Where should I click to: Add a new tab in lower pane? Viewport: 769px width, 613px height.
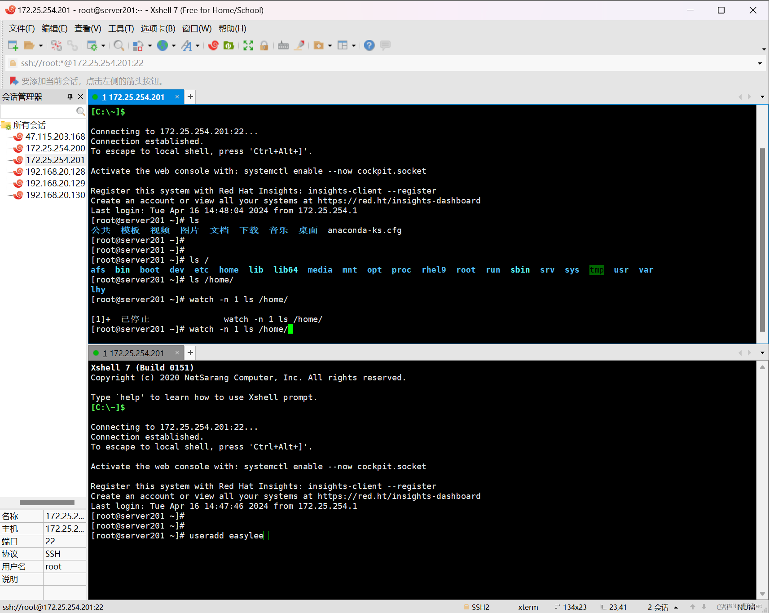pos(190,353)
